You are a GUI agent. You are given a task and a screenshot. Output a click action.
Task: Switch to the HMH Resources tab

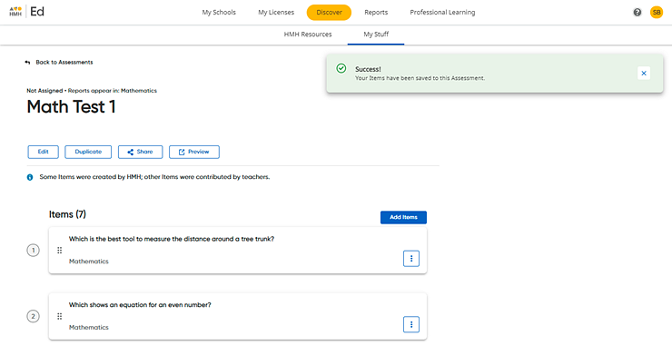pos(308,35)
